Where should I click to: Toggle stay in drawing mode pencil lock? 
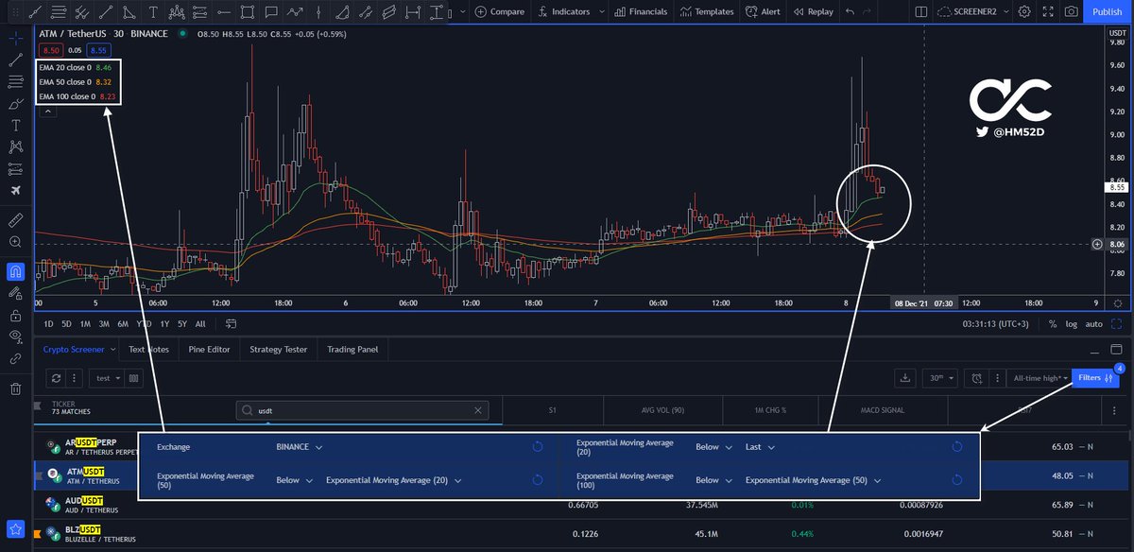click(15, 294)
